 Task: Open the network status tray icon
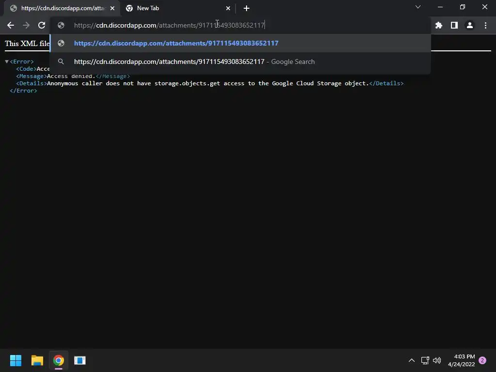(425, 360)
